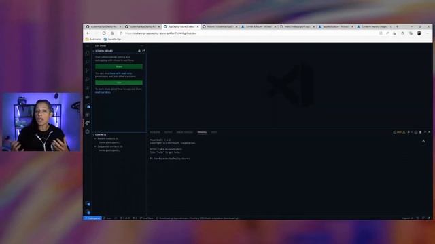
Task: Collapse the Session Details section
Action: point(104,51)
